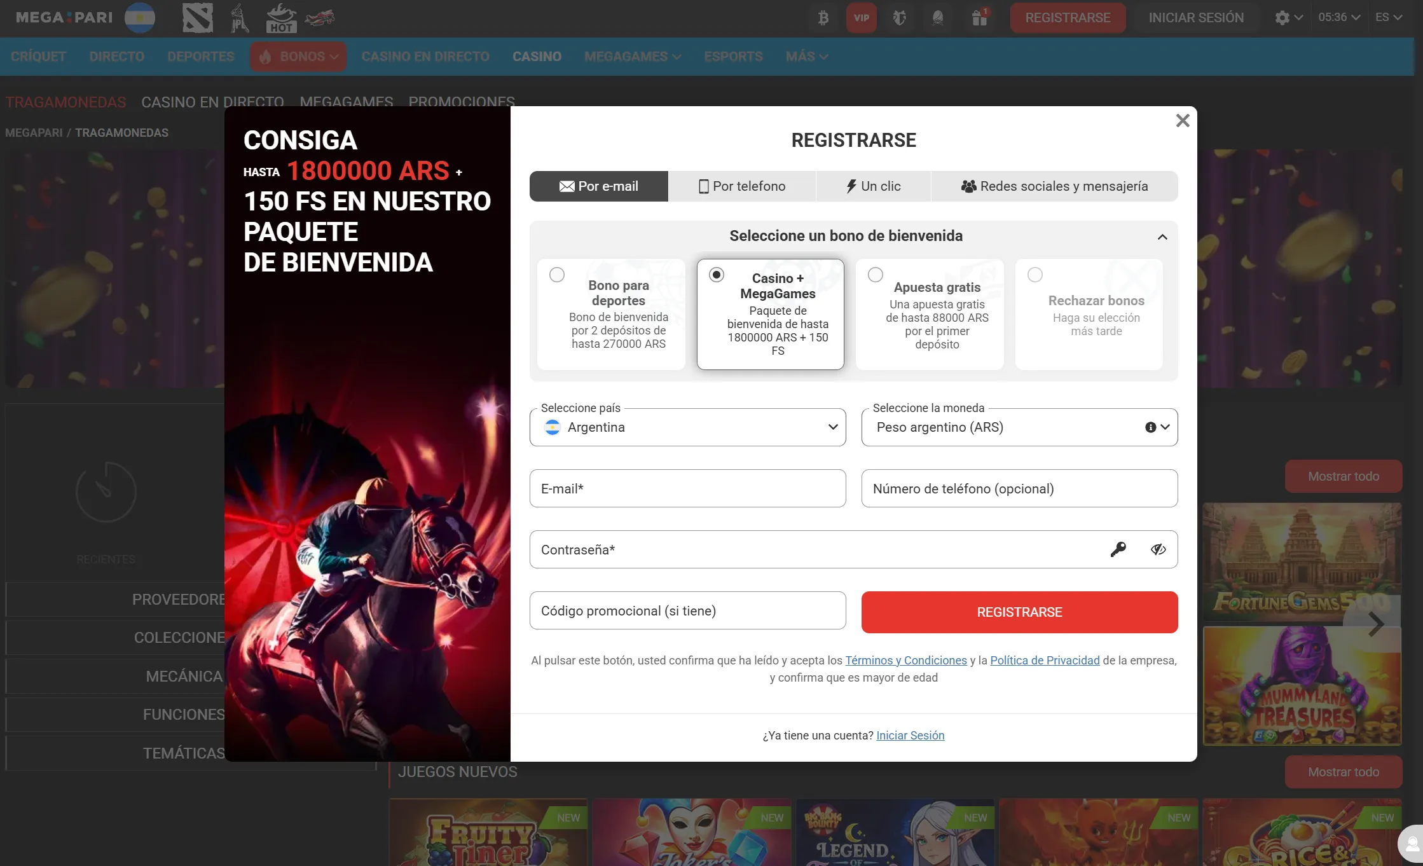
Task: Switch to the Por telefono tab
Action: (x=742, y=186)
